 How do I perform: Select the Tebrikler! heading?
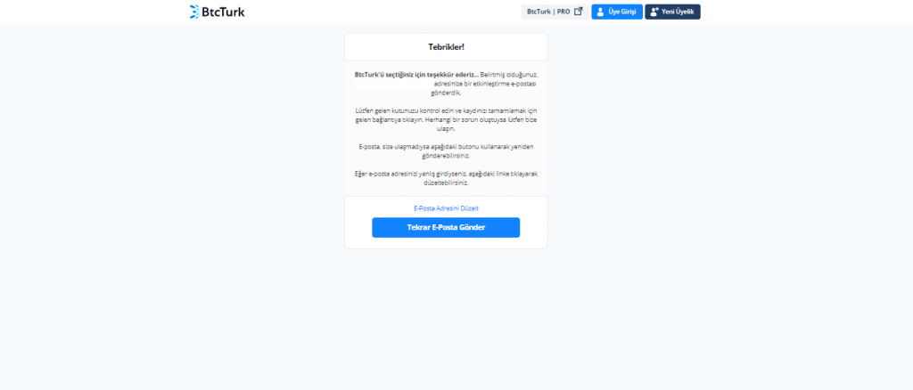tap(446, 47)
